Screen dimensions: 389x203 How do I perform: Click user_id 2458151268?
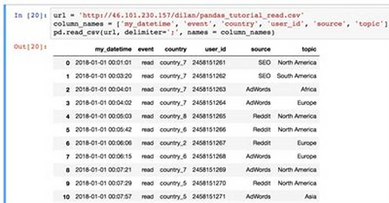(x=209, y=156)
